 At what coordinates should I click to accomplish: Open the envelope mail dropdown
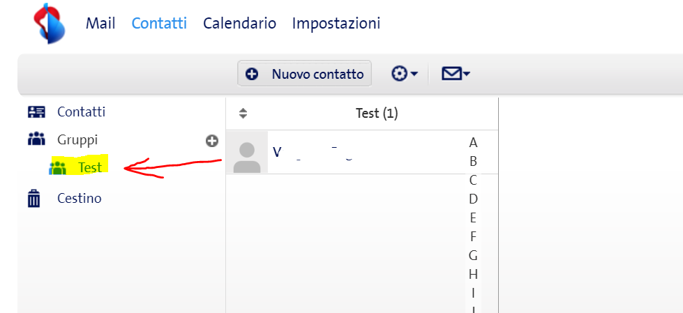(456, 74)
